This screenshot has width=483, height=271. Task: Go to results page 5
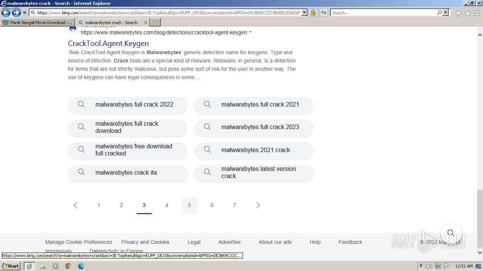pyautogui.click(x=189, y=205)
